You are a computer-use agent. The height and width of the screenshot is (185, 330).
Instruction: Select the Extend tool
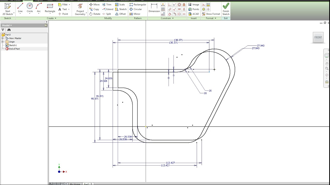[x=108, y=9]
